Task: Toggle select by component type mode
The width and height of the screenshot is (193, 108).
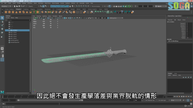Action: (x=46, y=6)
